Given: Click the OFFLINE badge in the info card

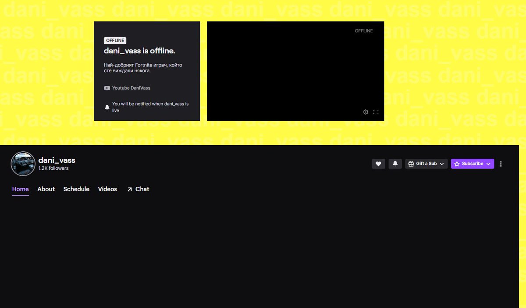Looking at the screenshot, I should [115, 41].
